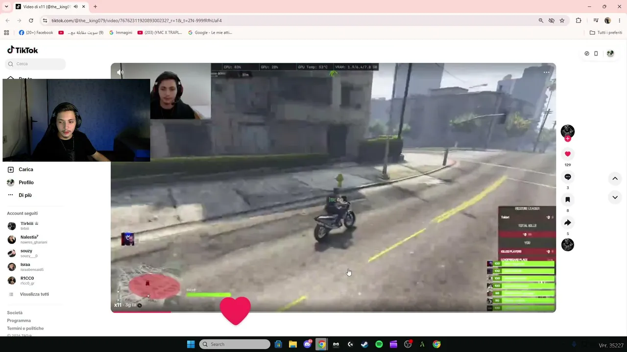Click the TikTok logo to go home
627x352 pixels.
coord(23,50)
